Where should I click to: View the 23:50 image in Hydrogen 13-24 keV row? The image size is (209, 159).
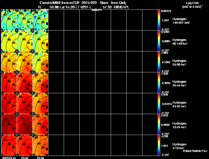[x=25, y=124]
